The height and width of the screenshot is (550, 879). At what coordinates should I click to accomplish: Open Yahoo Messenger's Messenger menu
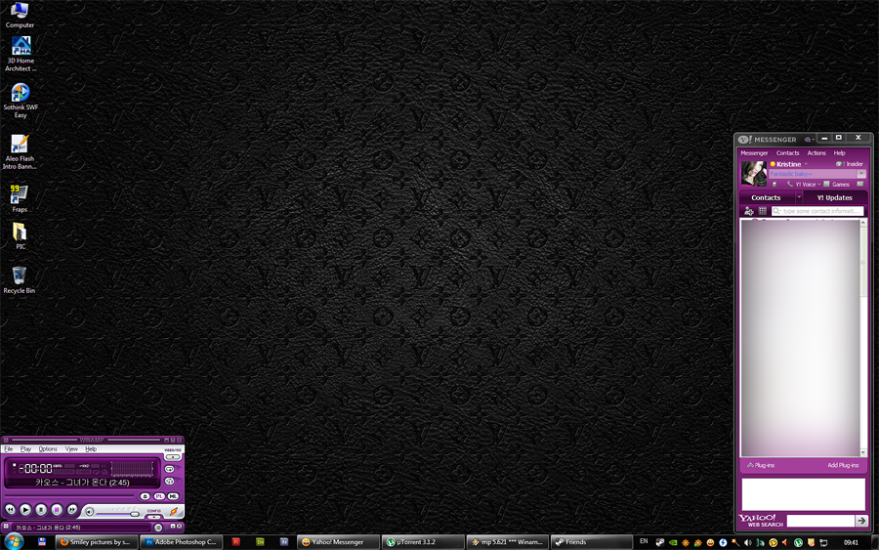click(x=754, y=153)
